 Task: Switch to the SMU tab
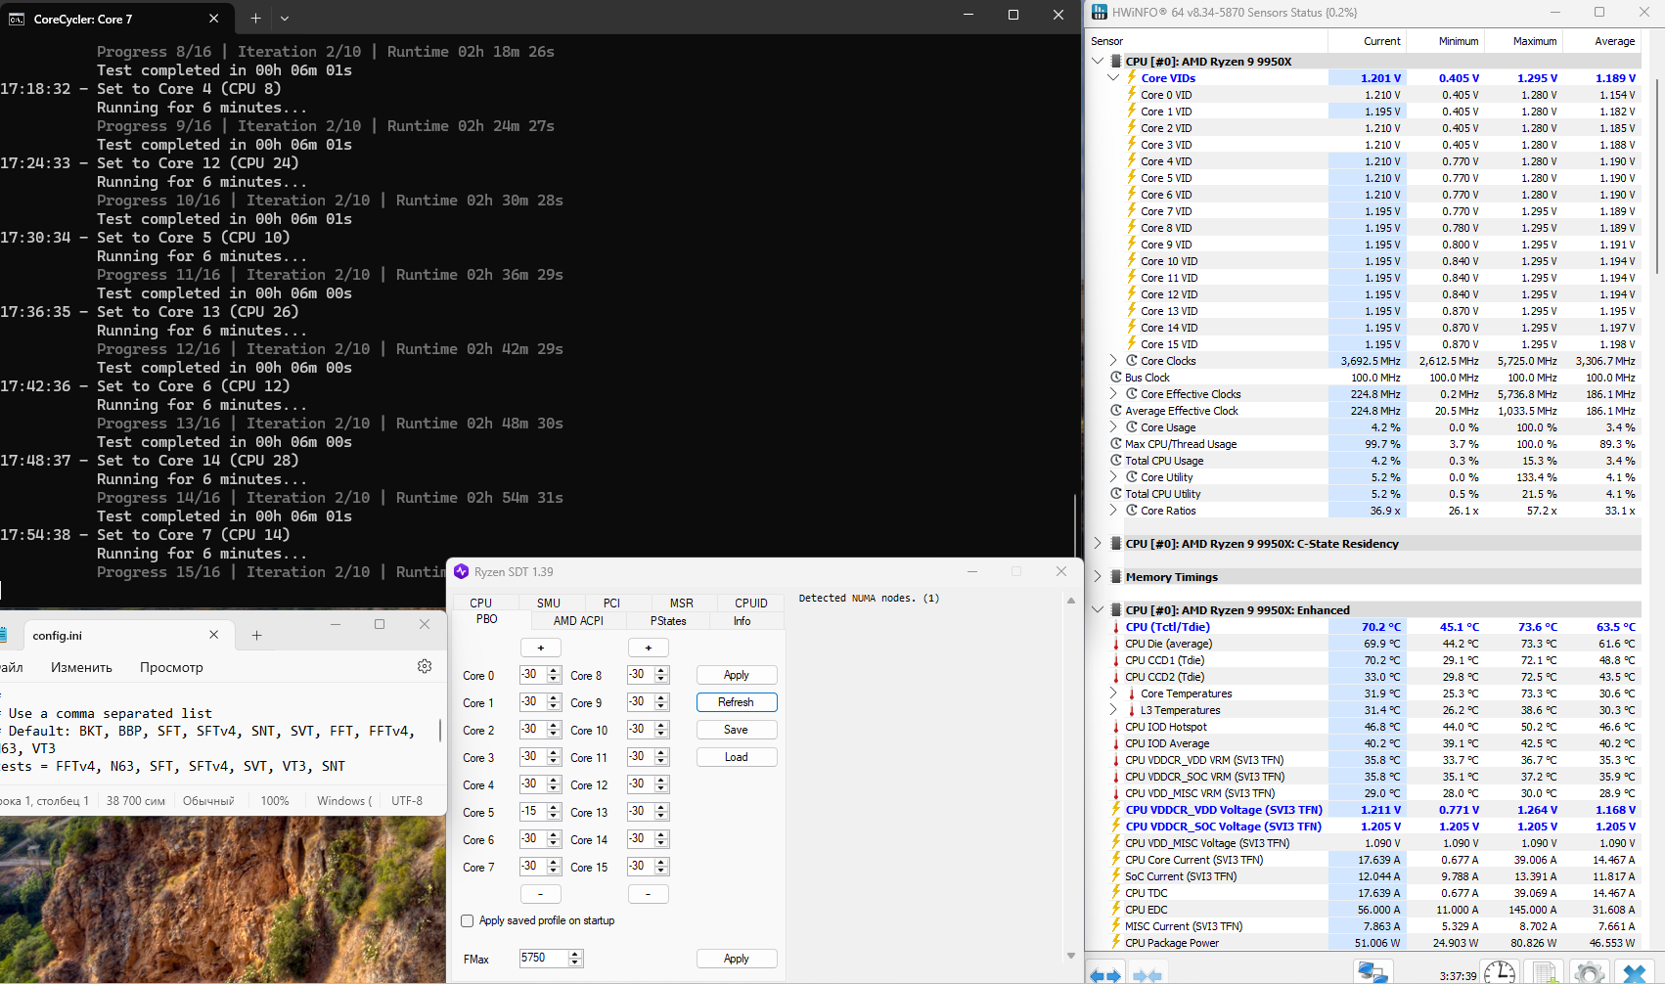click(549, 603)
